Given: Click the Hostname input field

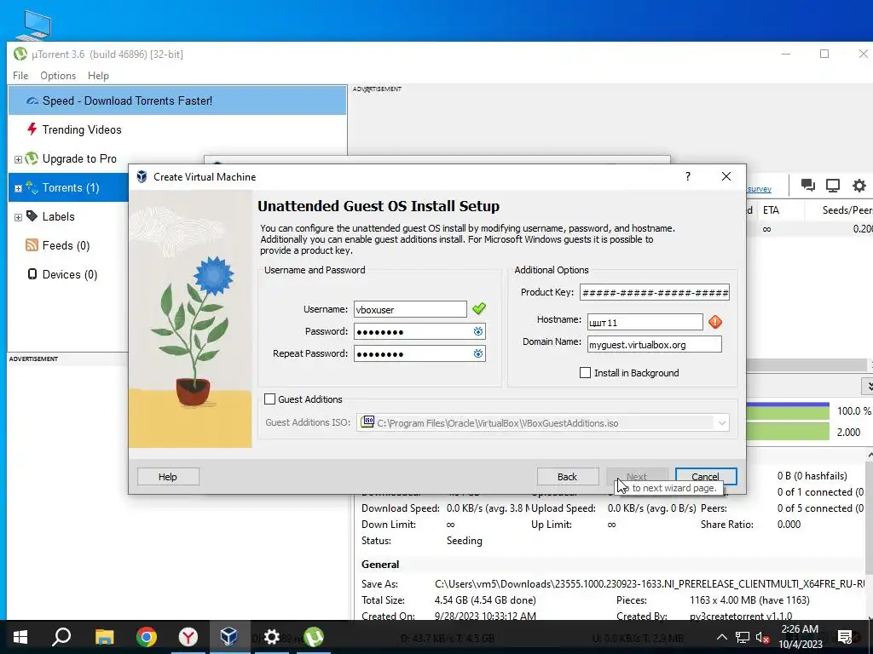Looking at the screenshot, I should (x=645, y=322).
